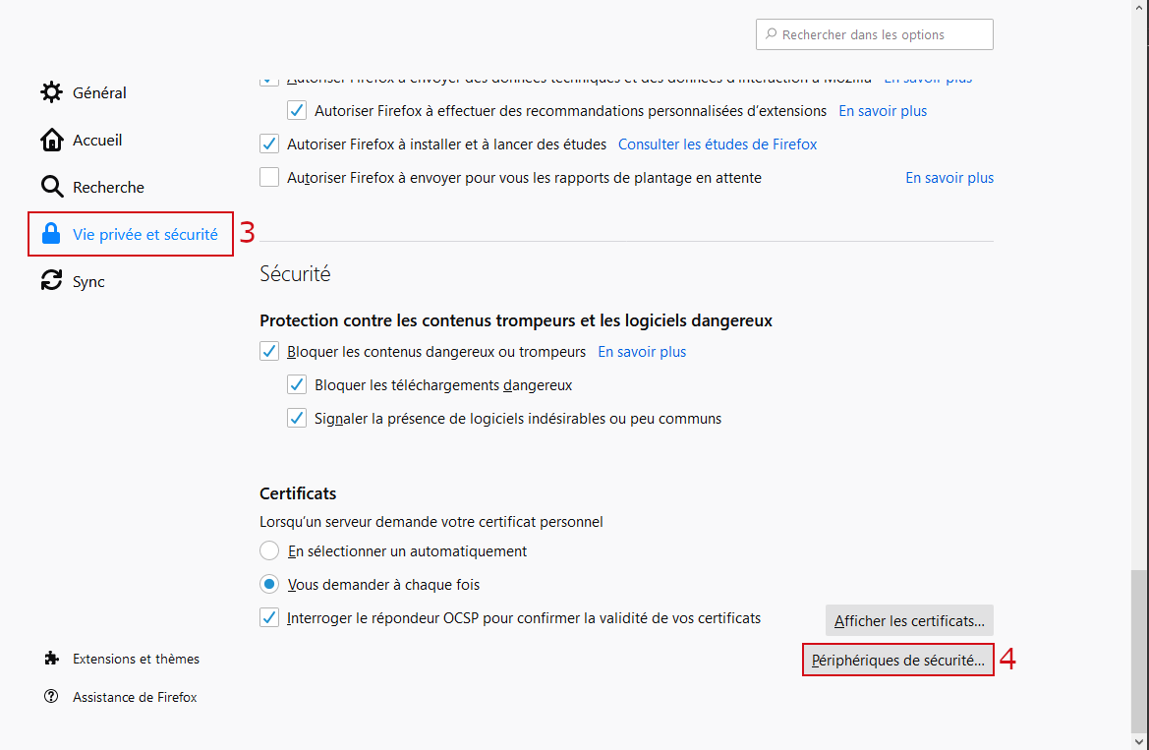Enable sending pending crash reports checkbox
This screenshot has width=1149, height=750.
click(269, 178)
